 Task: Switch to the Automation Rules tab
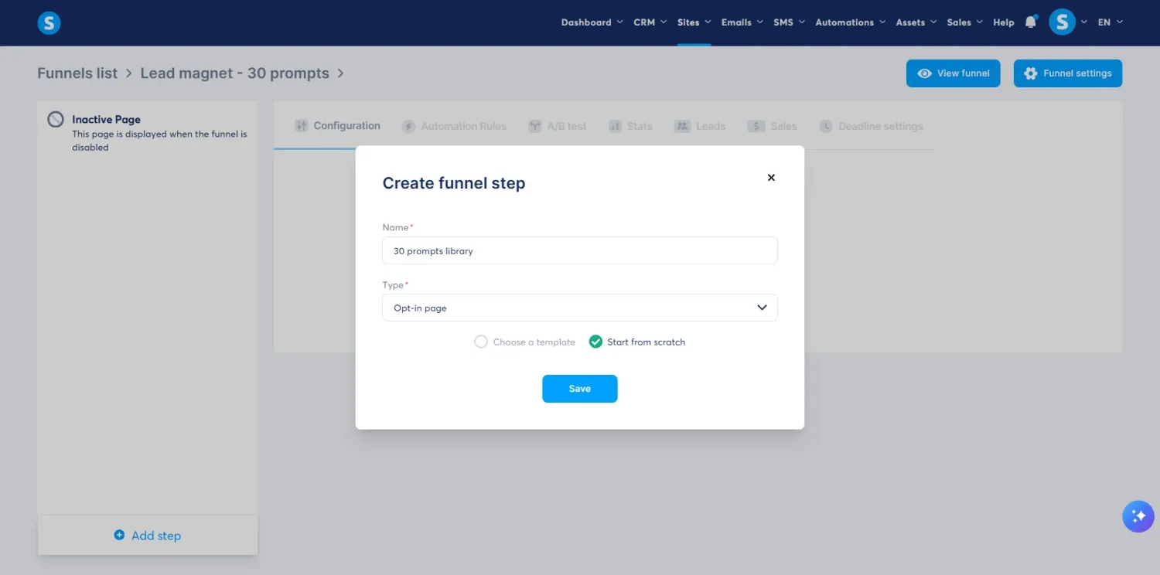[455, 126]
